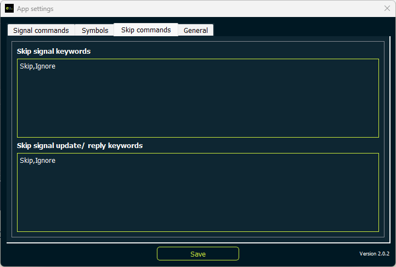The image size is (396, 267).
Task: Select the Skip commands tab
Action: [146, 30]
